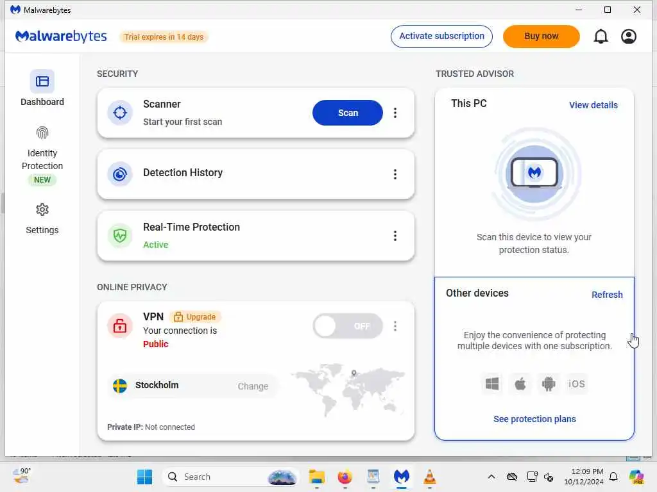Open Firefox from the taskbar
657x492 pixels.
[345, 477]
